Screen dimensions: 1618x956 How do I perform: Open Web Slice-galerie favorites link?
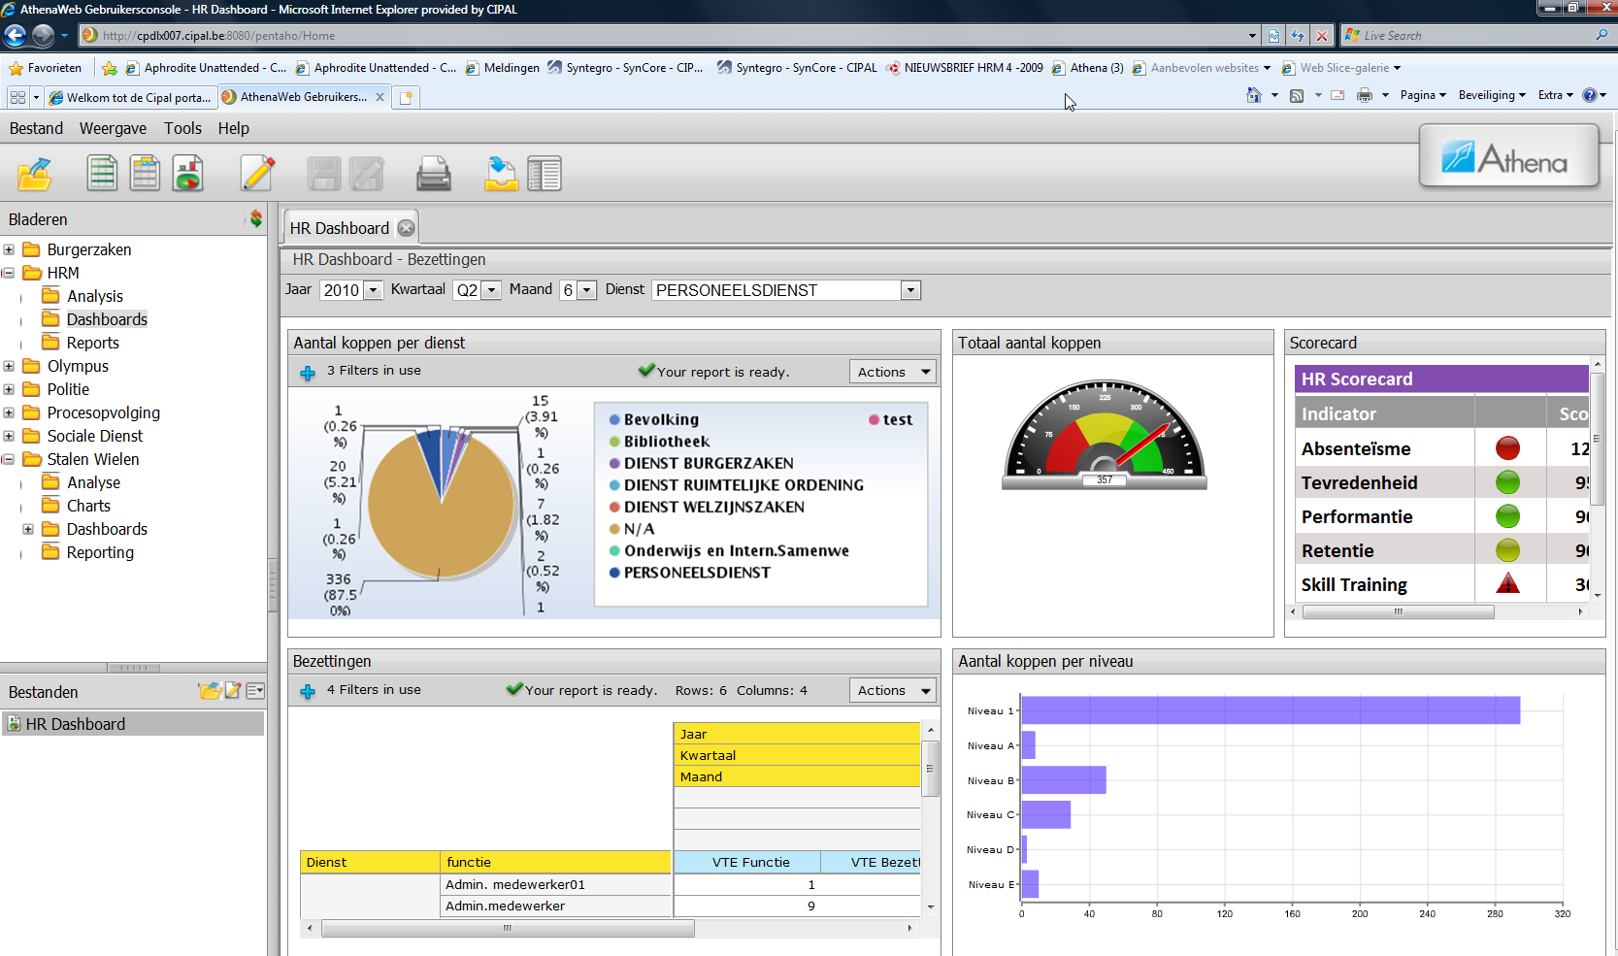[1341, 68]
